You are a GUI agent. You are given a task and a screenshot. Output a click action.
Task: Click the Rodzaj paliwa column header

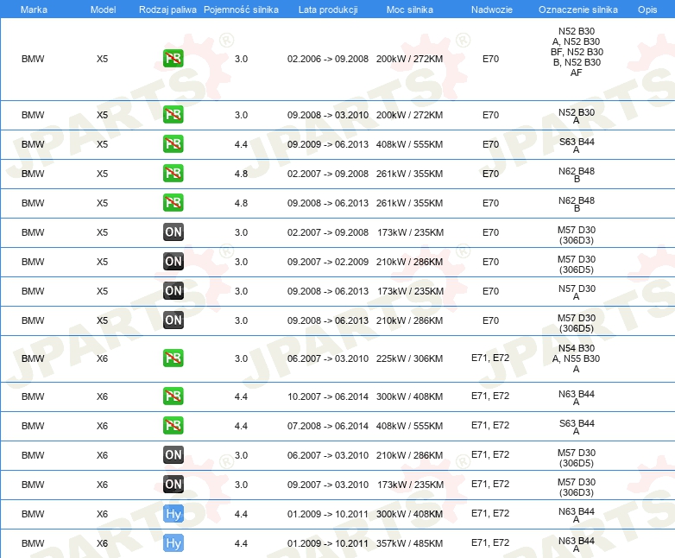pyautogui.click(x=167, y=9)
